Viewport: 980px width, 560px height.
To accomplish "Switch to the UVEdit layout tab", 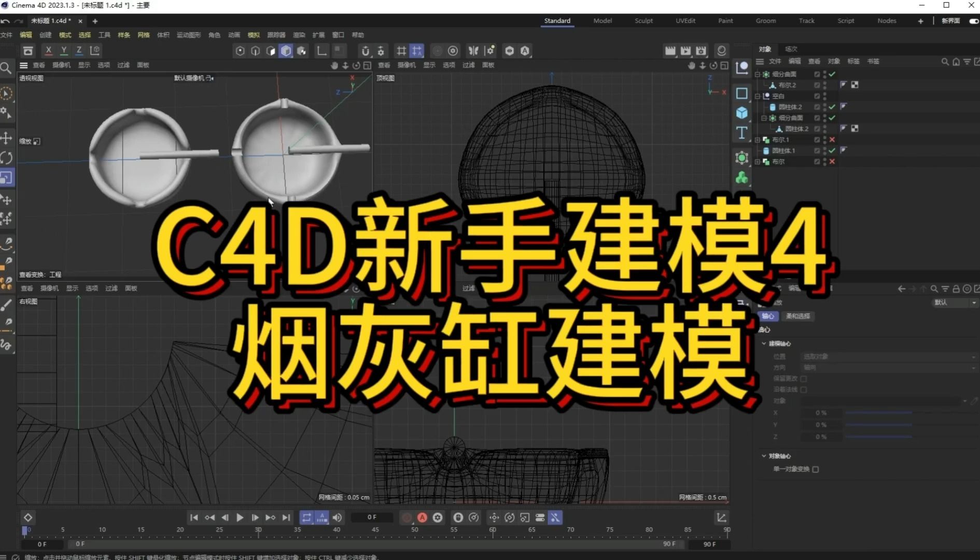I will (685, 21).
